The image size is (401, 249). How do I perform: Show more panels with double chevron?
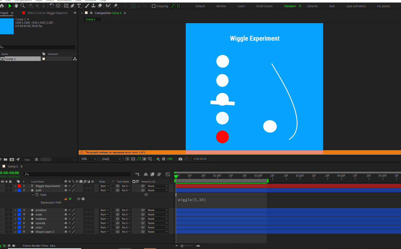[x=75, y=13]
